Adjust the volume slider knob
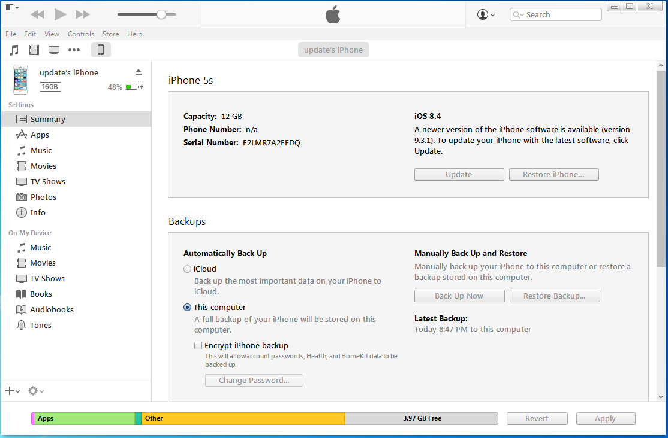Image resolution: width=668 pixels, height=438 pixels. pos(161,14)
